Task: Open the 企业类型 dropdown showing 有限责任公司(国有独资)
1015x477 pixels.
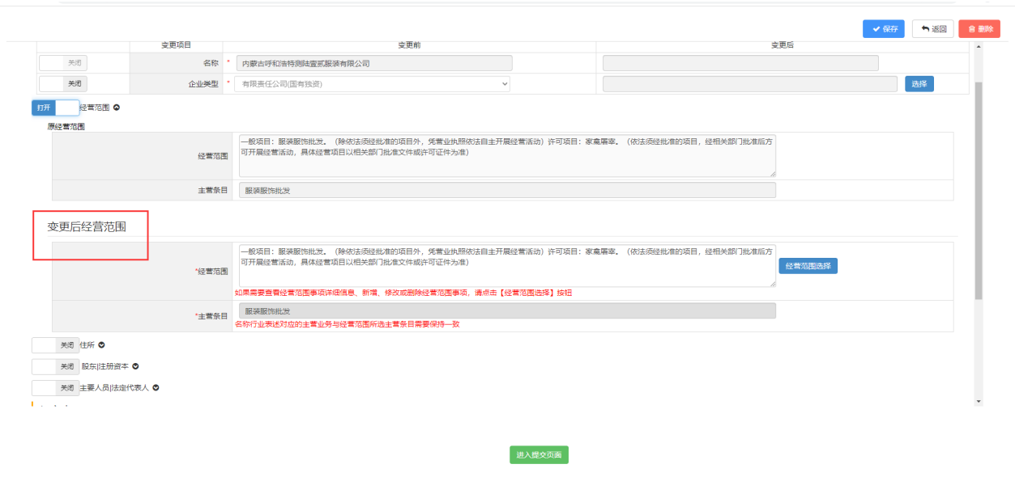Action: click(x=372, y=84)
